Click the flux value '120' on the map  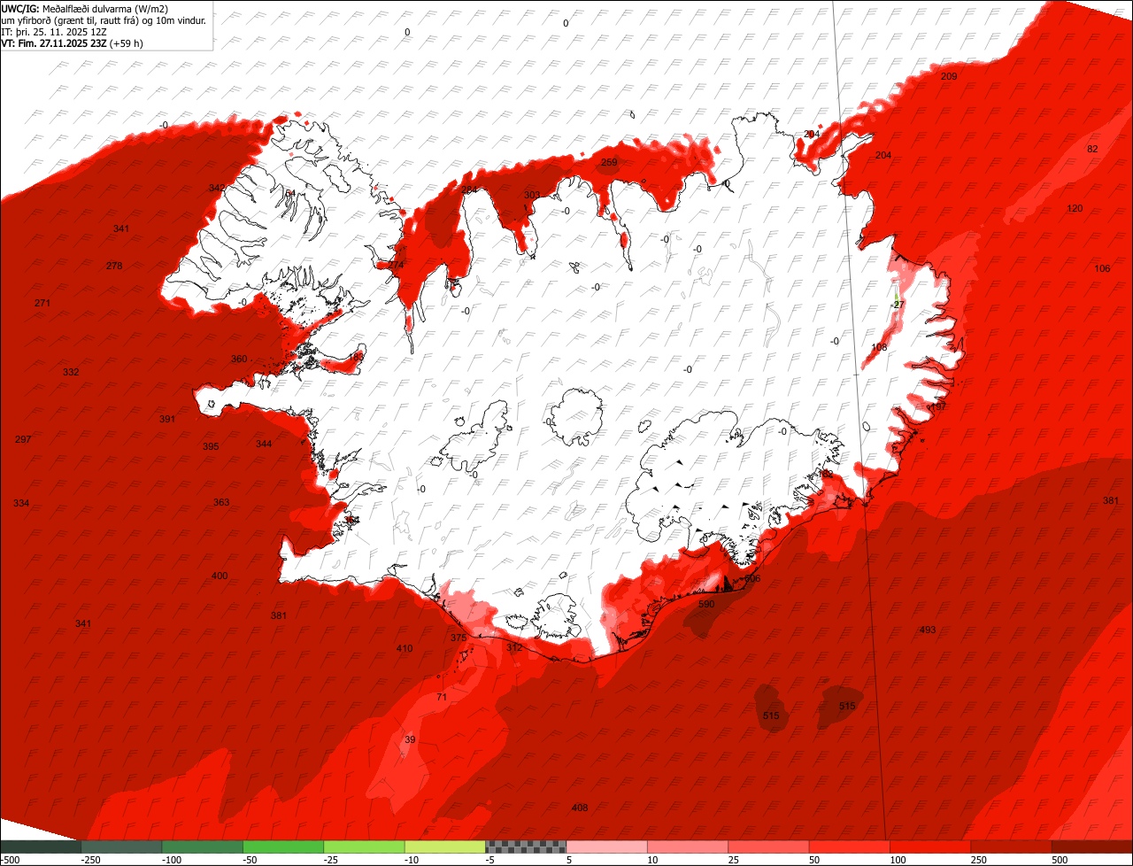[1075, 208]
